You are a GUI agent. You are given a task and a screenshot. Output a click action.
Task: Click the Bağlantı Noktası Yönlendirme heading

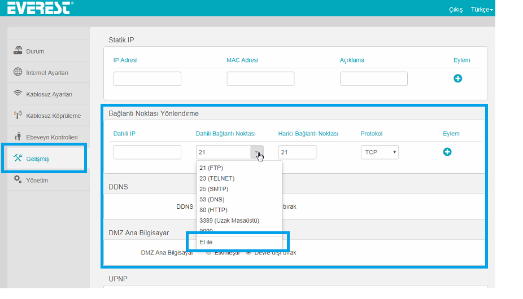pyautogui.click(x=154, y=113)
